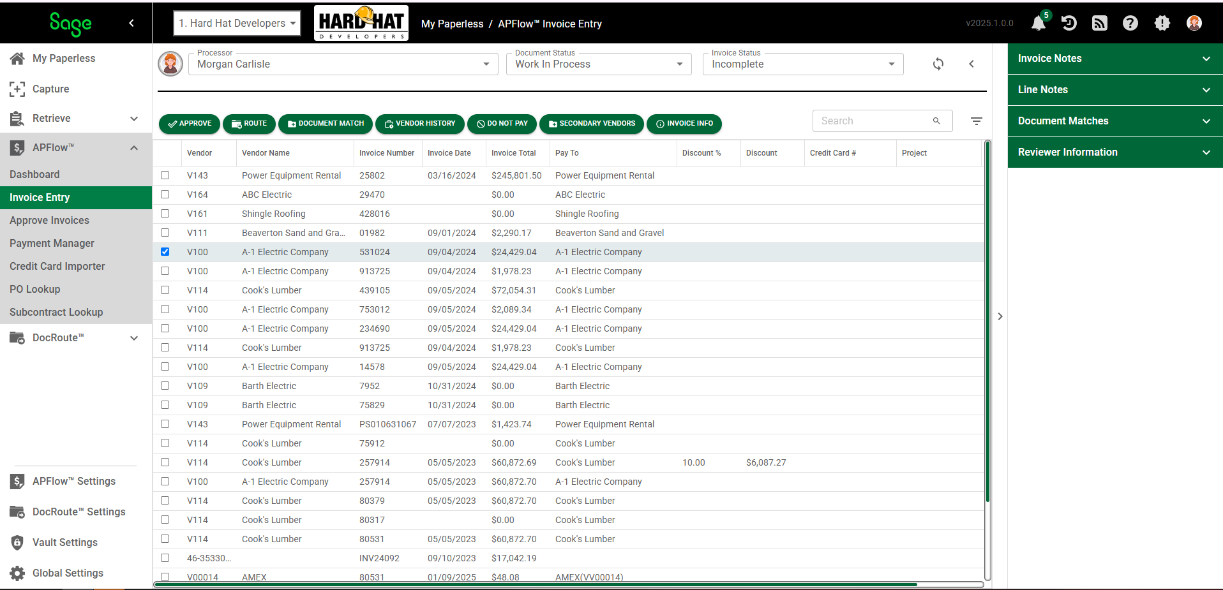The height and width of the screenshot is (590, 1223).
Task: Open the Processor dropdown
Action: coord(343,64)
